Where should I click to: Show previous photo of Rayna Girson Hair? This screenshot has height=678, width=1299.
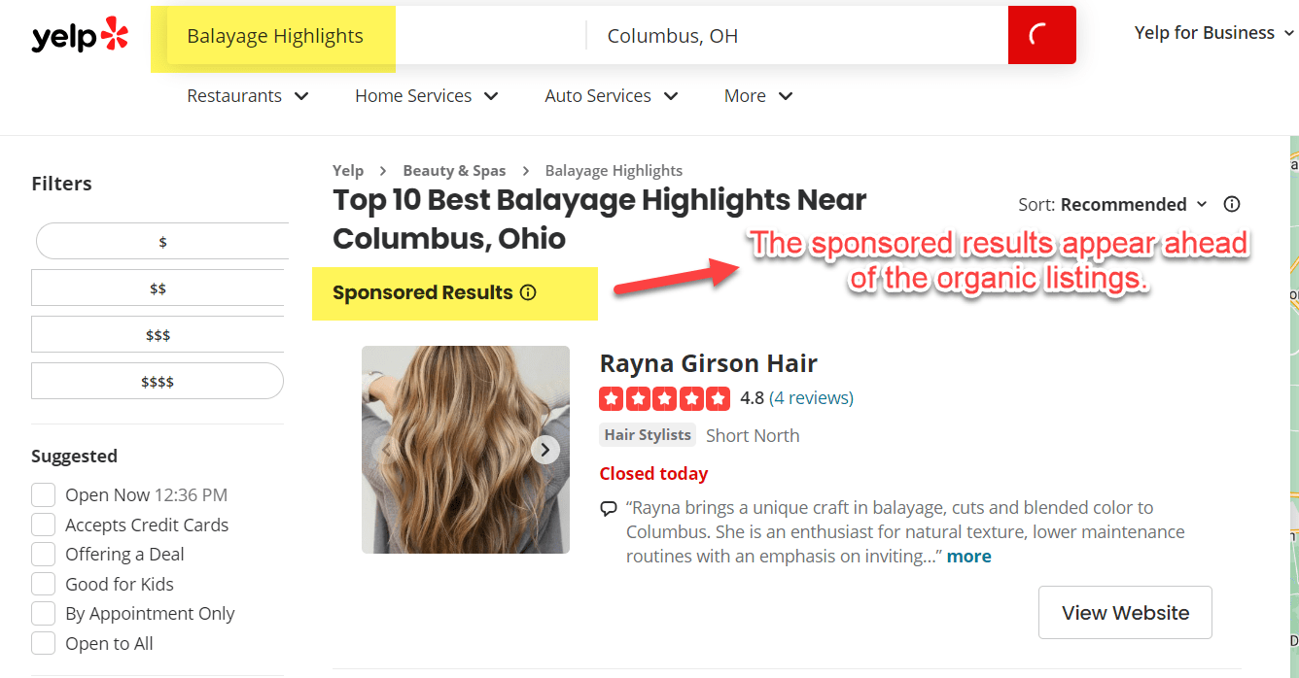pos(386,450)
